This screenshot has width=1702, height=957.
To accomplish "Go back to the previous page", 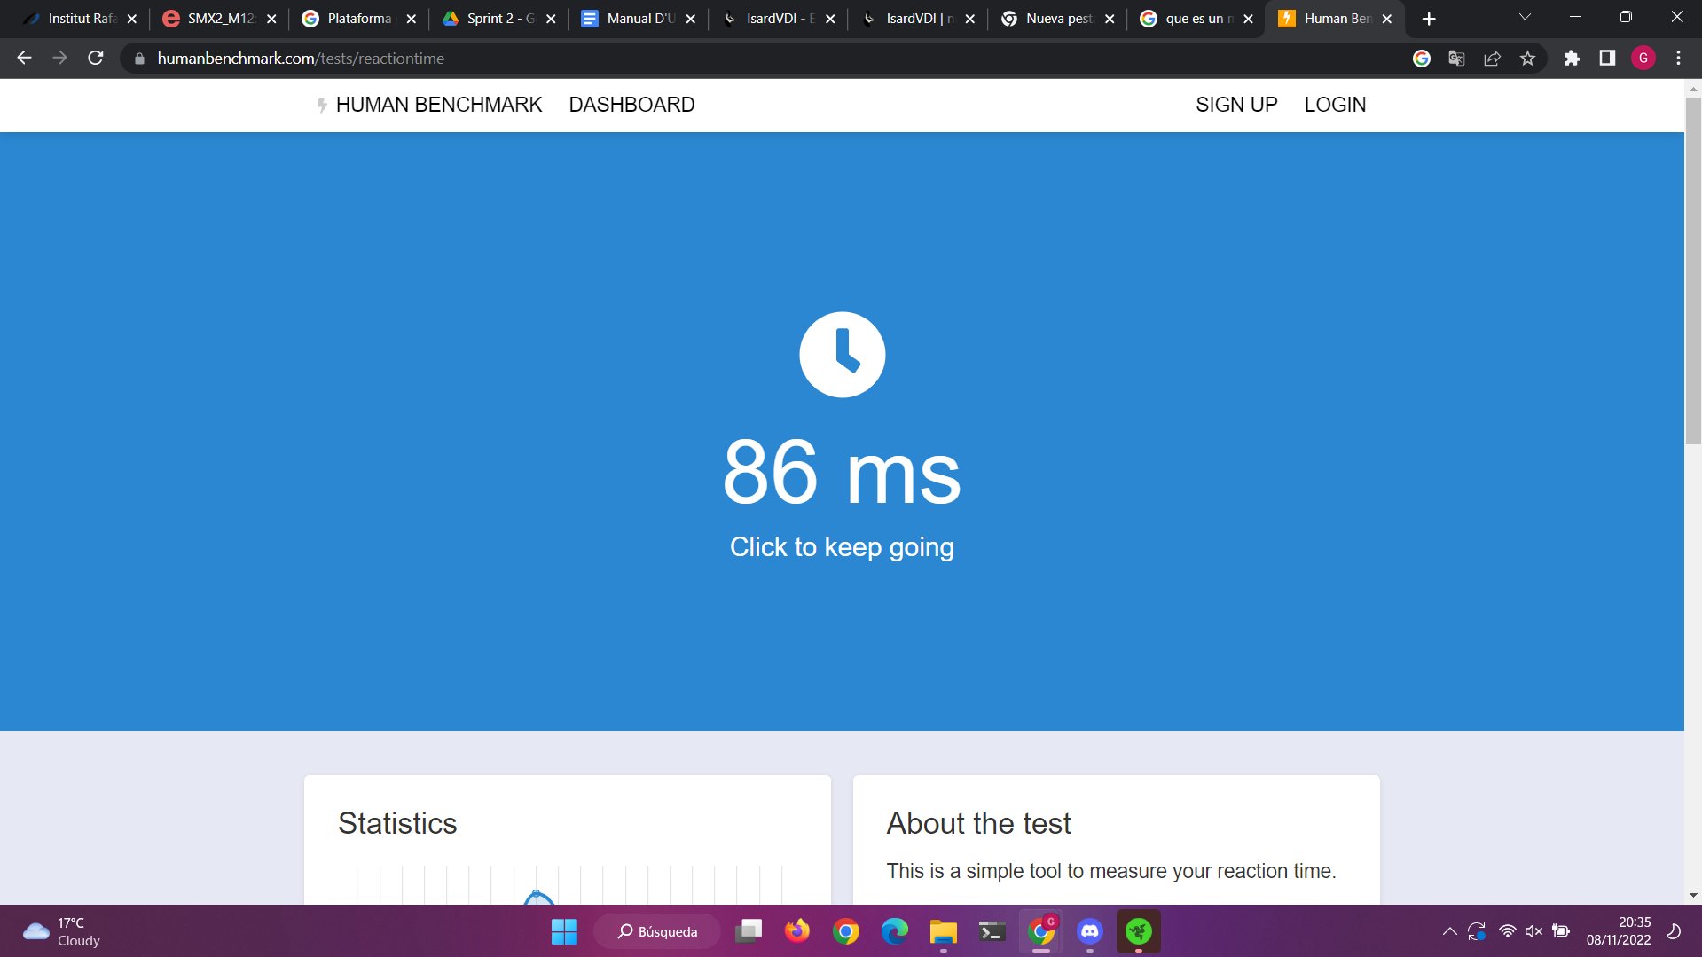I will [24, 59].
